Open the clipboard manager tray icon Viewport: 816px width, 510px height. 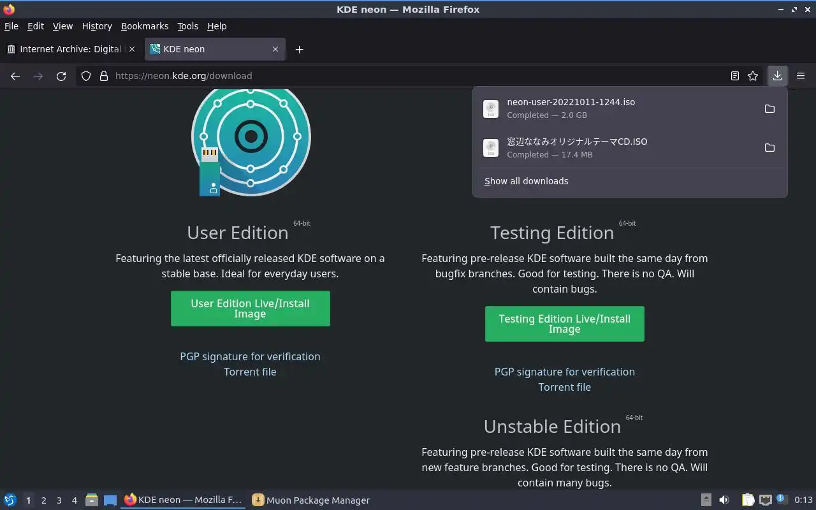pos(748,500)
